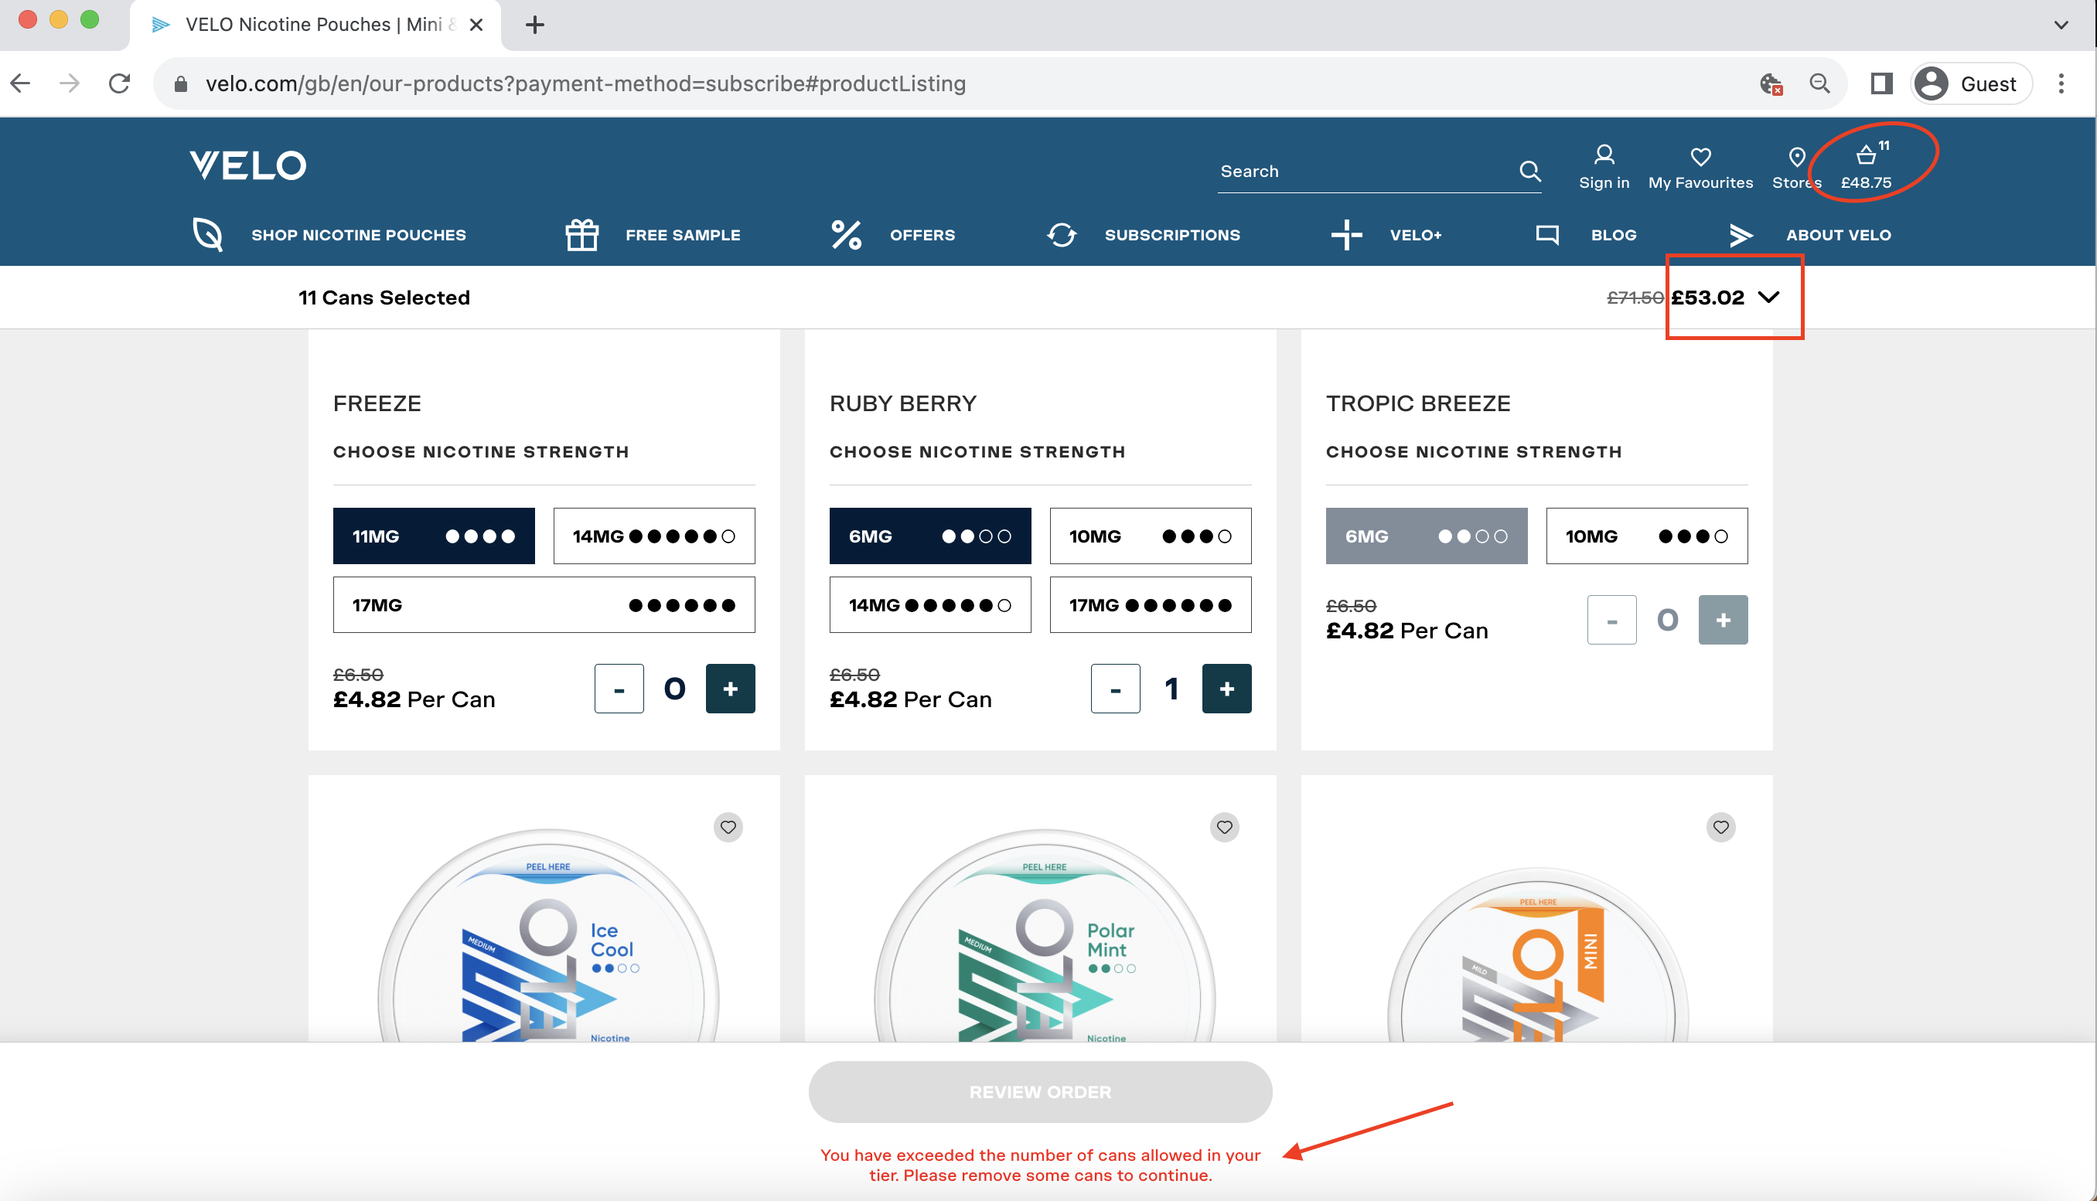The width and height of the screenshot is (2097, 1201).
Task: Open the Chrome three-dot menu
Action: click(x=2061, y=84)
